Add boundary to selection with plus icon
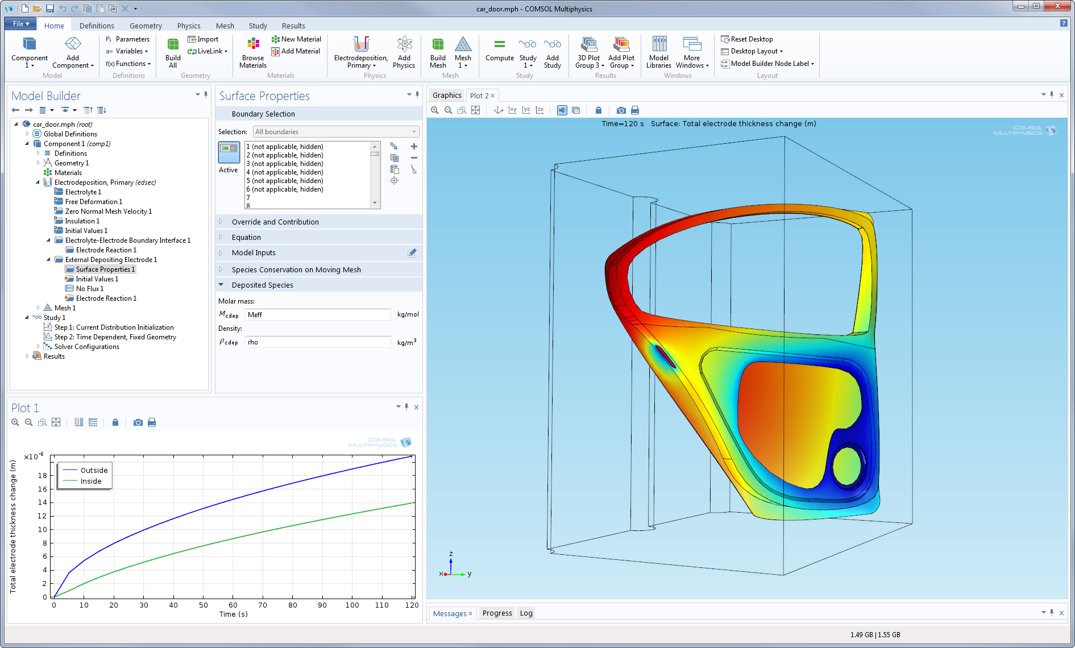 (x=414, y=147)
